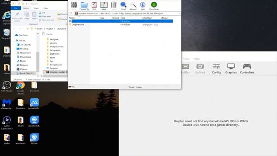The image size is (277, 156).
Task: Go up one level in WinRAR archive
Action: click(x=71, y=13)
